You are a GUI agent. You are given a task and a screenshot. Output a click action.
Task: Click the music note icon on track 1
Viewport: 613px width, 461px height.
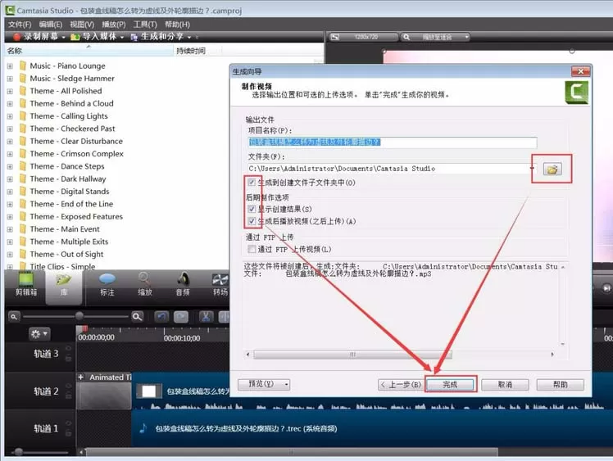143,428
